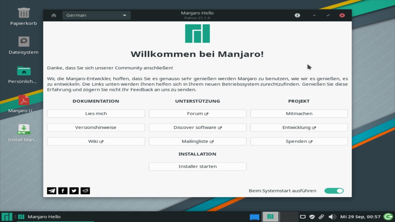395x222 pixels.
Task: Toggle the virtual desktop pager in the taskbar
Action: point(254,217)
